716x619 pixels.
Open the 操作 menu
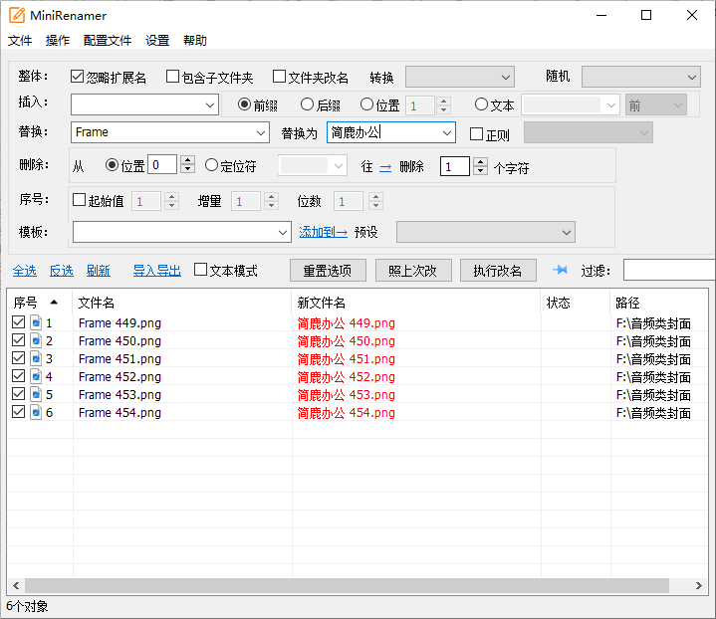(58, 41)
